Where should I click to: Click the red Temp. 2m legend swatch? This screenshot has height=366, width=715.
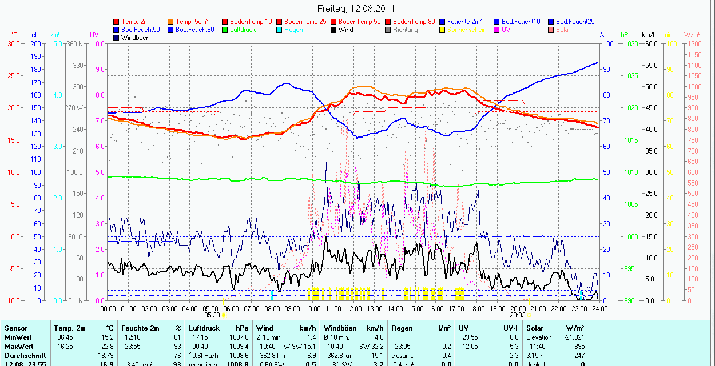(x=117, y=22)
